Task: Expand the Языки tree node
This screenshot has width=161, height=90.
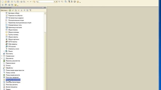Action: pos(4,51)
